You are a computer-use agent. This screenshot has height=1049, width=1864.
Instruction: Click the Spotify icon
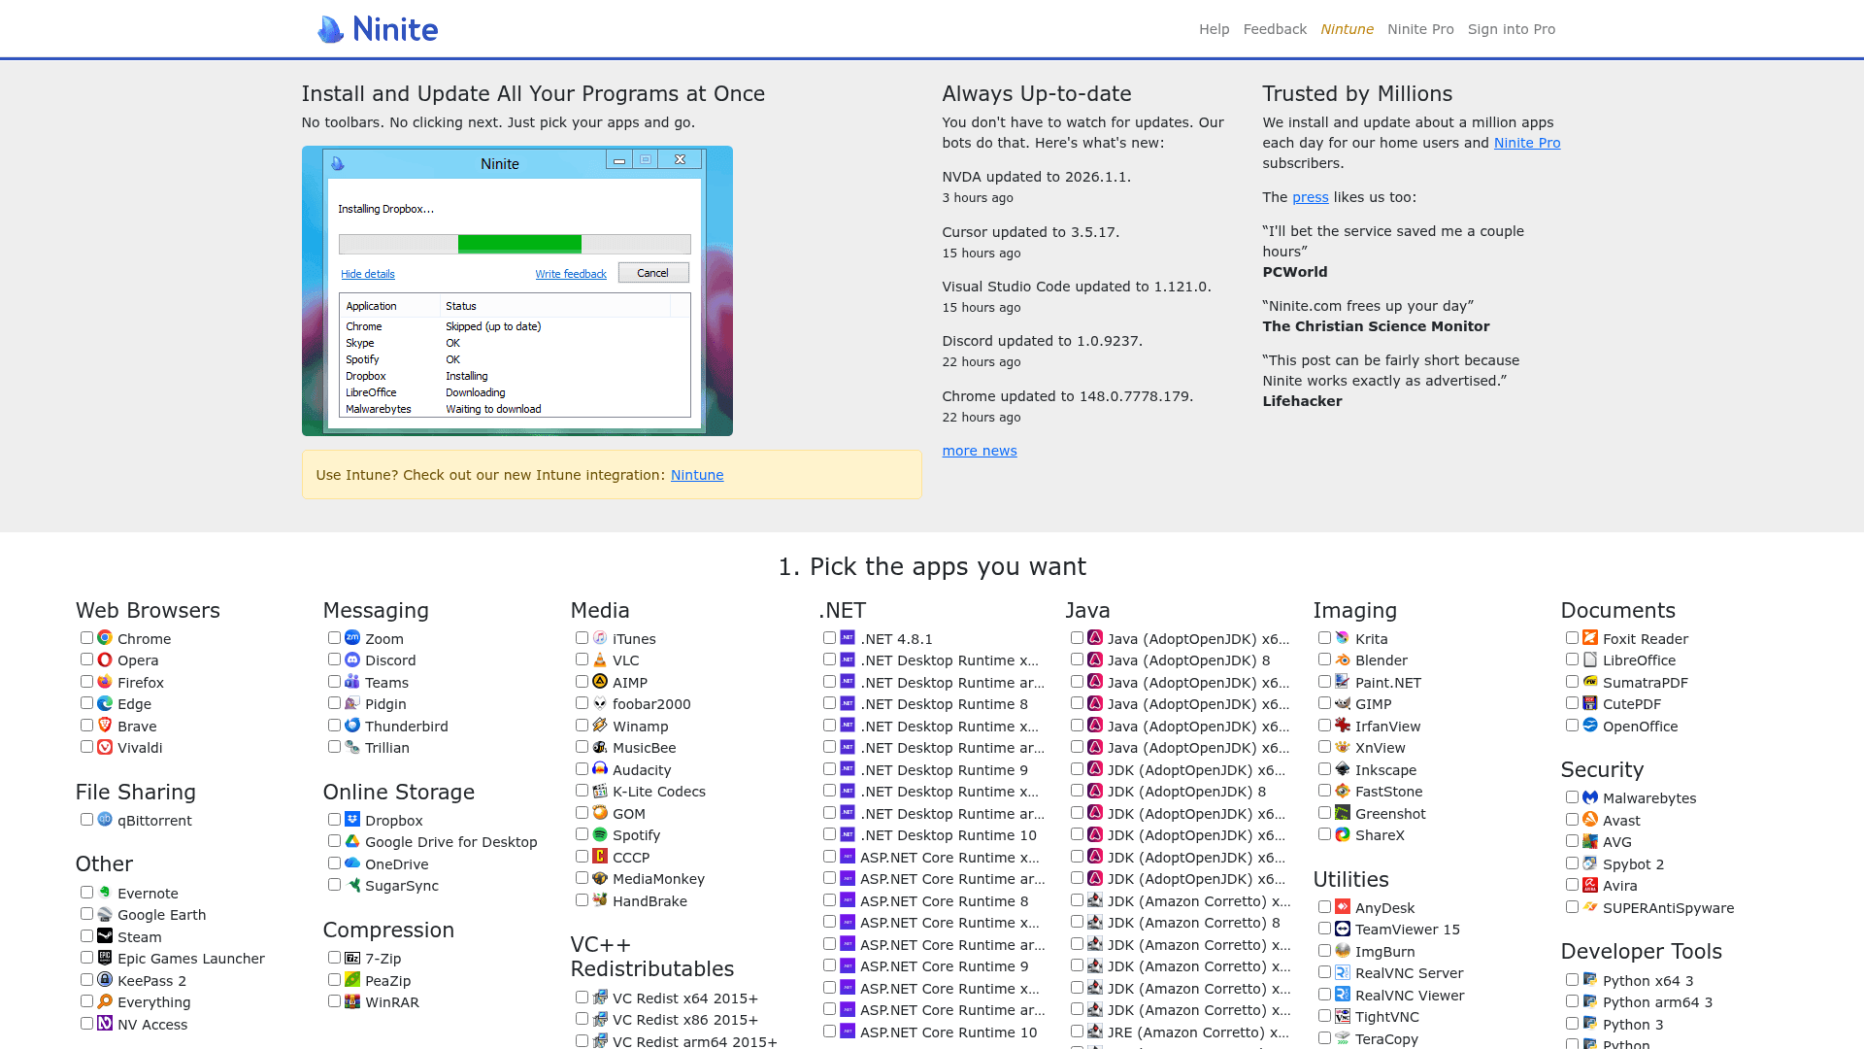600,834
